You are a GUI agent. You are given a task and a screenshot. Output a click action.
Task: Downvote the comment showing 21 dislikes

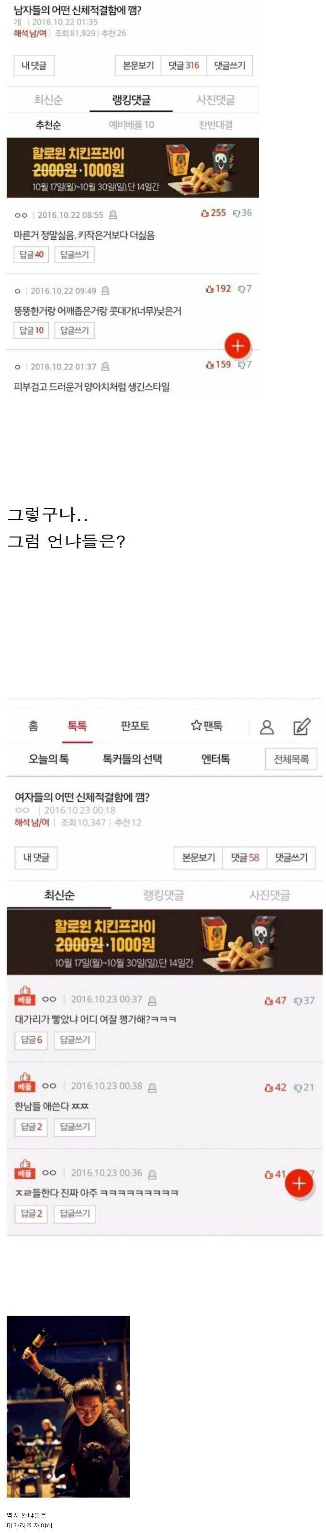tap(299, 1088)
